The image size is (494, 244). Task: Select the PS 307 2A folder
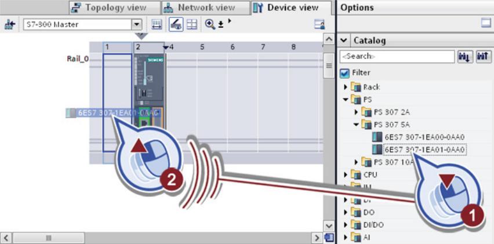pos(392,112)
